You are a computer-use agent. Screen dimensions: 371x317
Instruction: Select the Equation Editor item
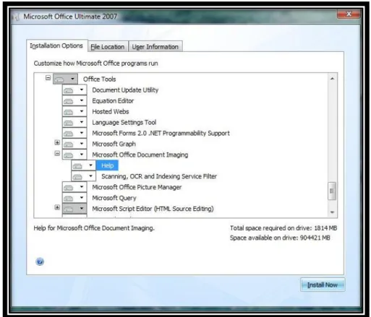coord(113,101)
